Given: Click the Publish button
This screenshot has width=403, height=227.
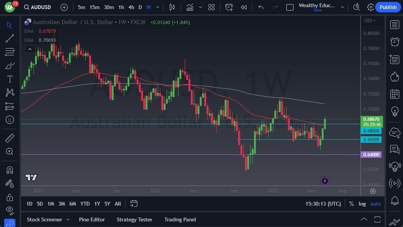Looking at the screenshot, I should click(388, 7).
